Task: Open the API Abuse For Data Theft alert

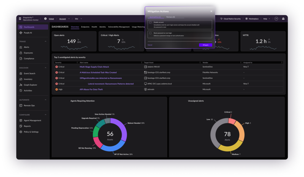Action: [91, 89]
